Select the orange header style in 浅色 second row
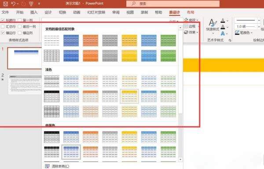The image size is (264, 169). tap(90, 96)
